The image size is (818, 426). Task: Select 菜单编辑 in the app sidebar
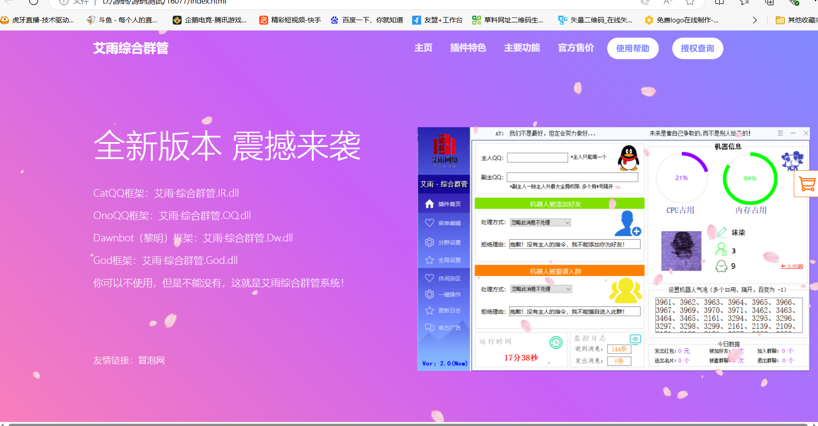click(x=444, y=223)
